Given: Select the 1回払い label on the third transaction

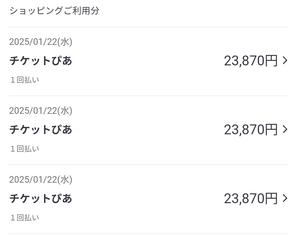Looking at the screenshot, I should pyautogui.click(x=25, y=218).
